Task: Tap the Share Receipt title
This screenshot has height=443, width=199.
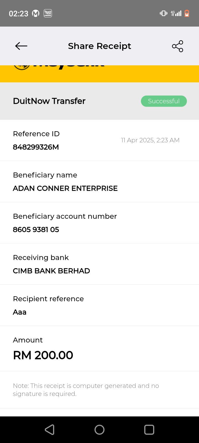Action: [99, 46]
